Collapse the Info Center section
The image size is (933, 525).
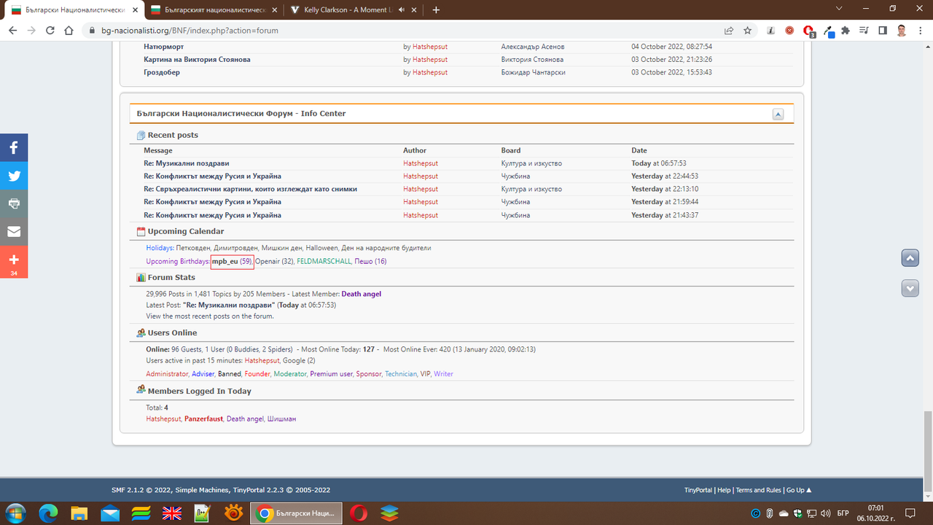(778, 114)
